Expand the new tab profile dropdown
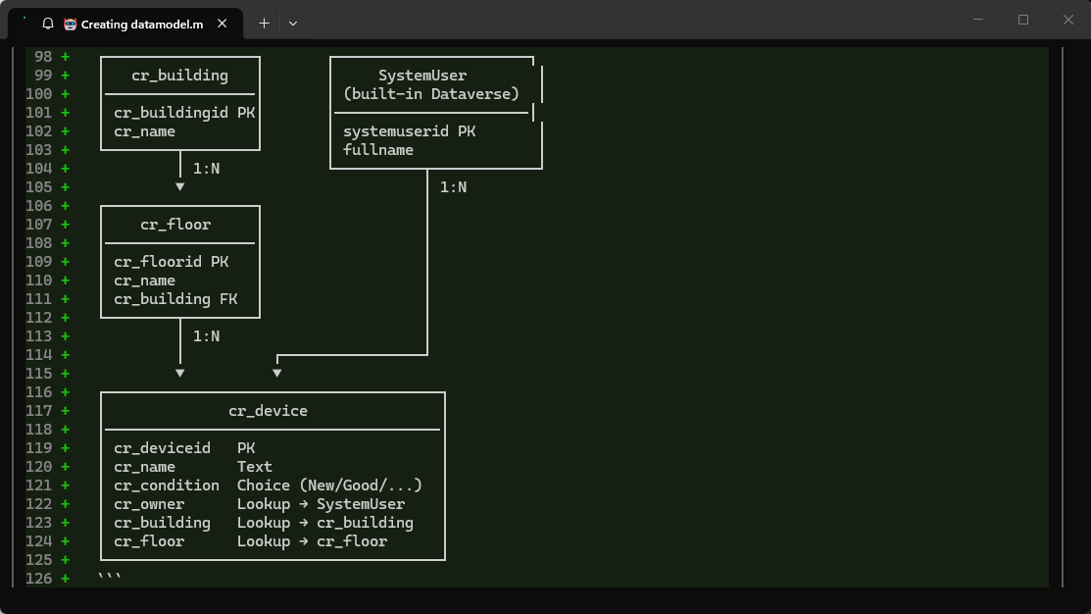 [292, 24]
